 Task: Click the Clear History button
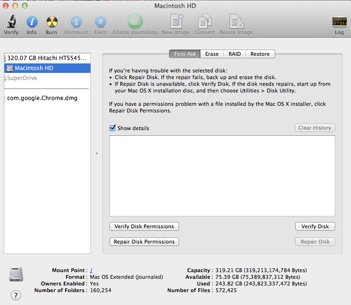pyautogui.click(x=315, y=128)
